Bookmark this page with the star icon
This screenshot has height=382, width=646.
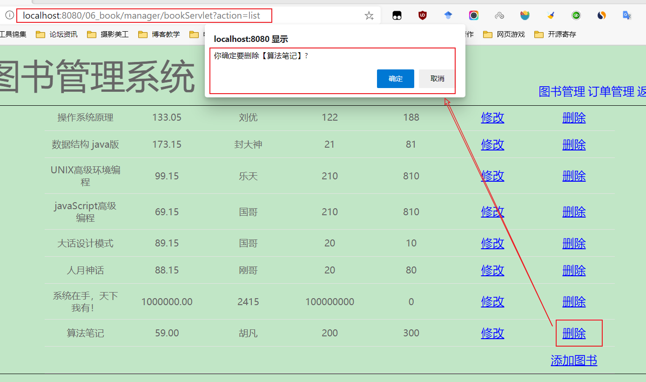[369, 16]
